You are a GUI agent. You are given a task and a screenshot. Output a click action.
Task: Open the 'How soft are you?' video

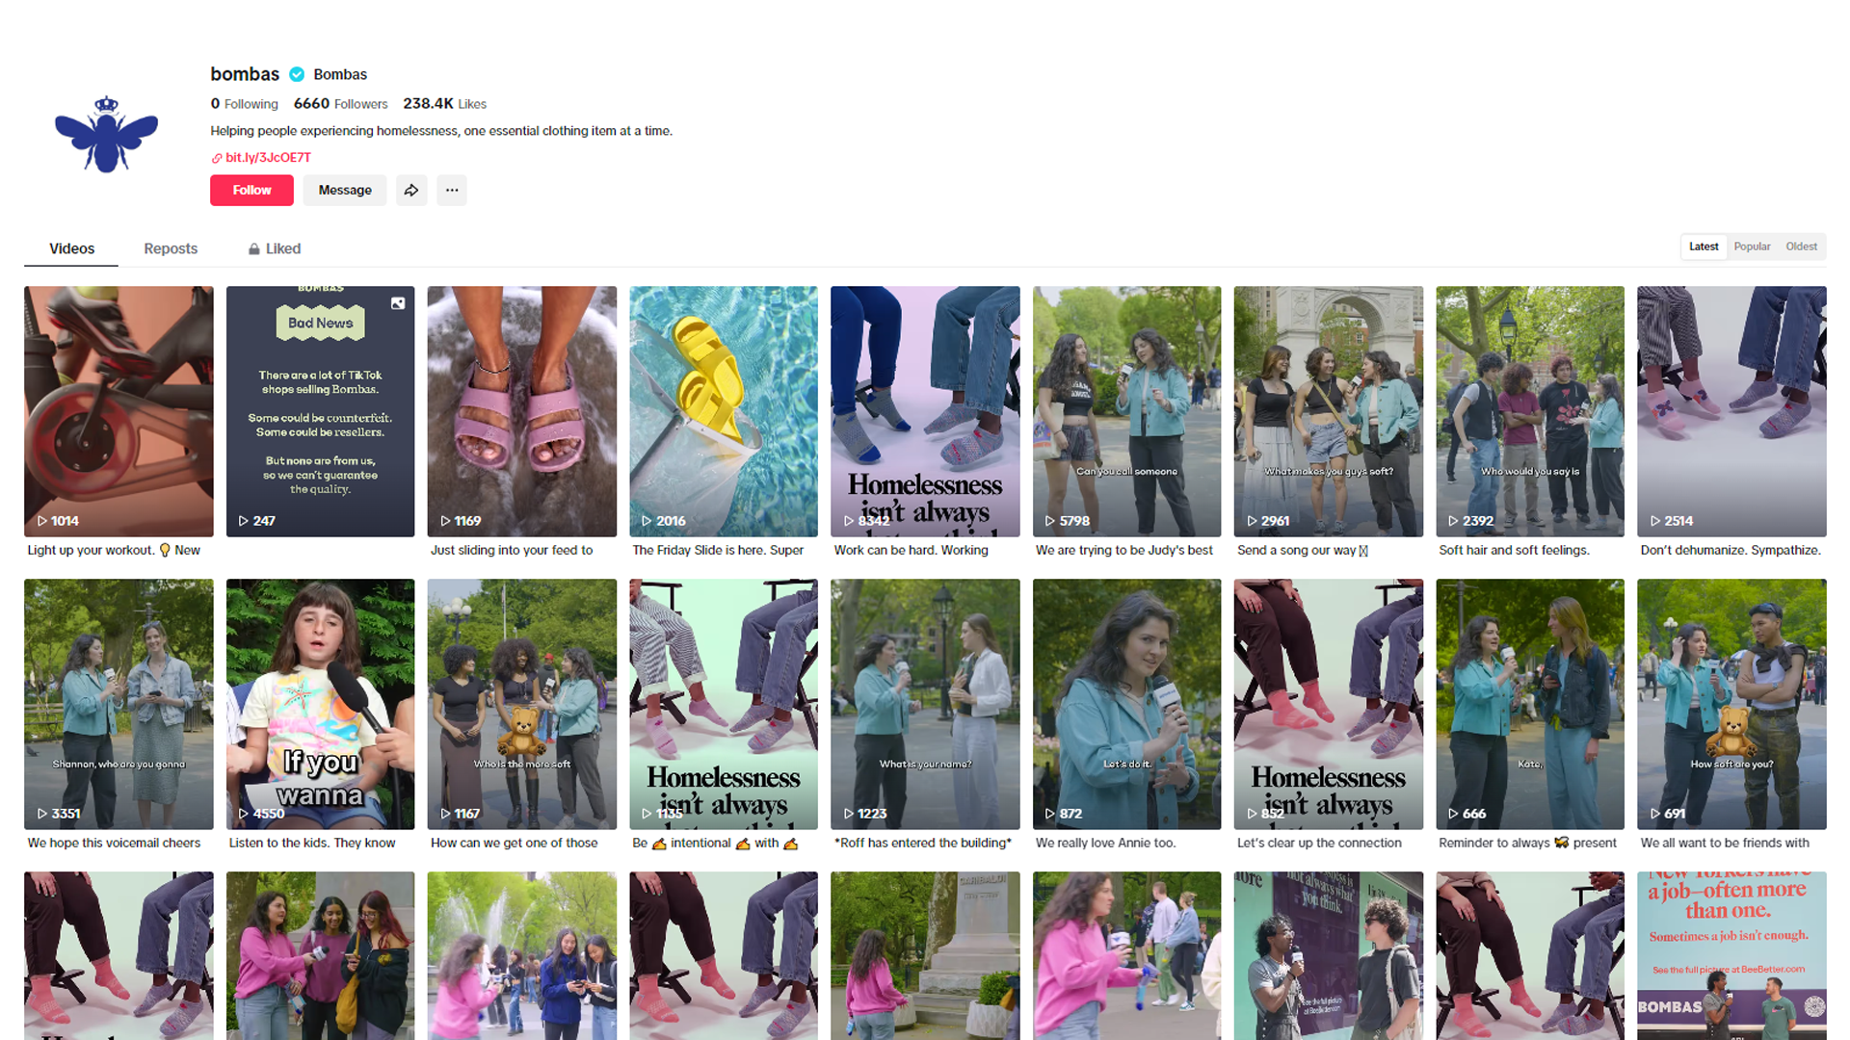coord(1731,704)
